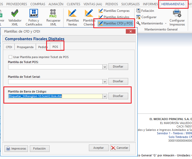Enable Usar Plantilla para imprimir Ticket POS
Viewport: 192px width, 159px height.
pos(11,57)
